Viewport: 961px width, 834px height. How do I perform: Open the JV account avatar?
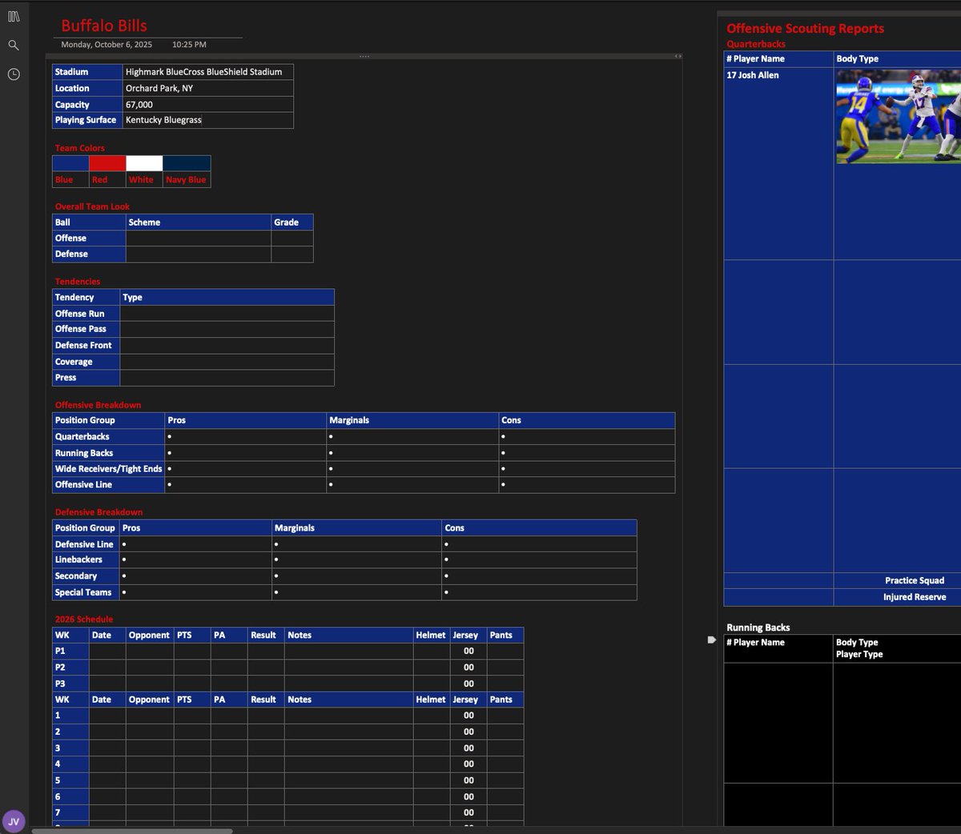point(14,821)
